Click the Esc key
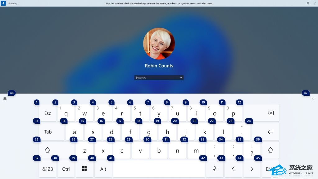Viewport: 318px width, 179px height. pyautogui.click(x=48, y=113)
